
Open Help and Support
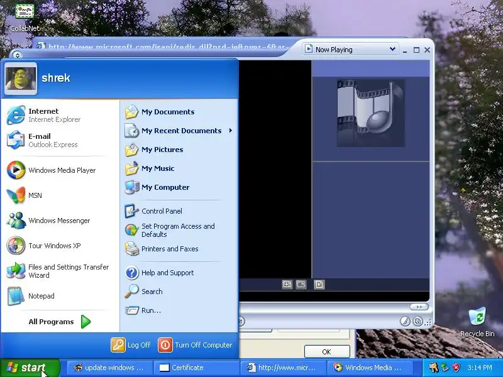pos(179,273)
